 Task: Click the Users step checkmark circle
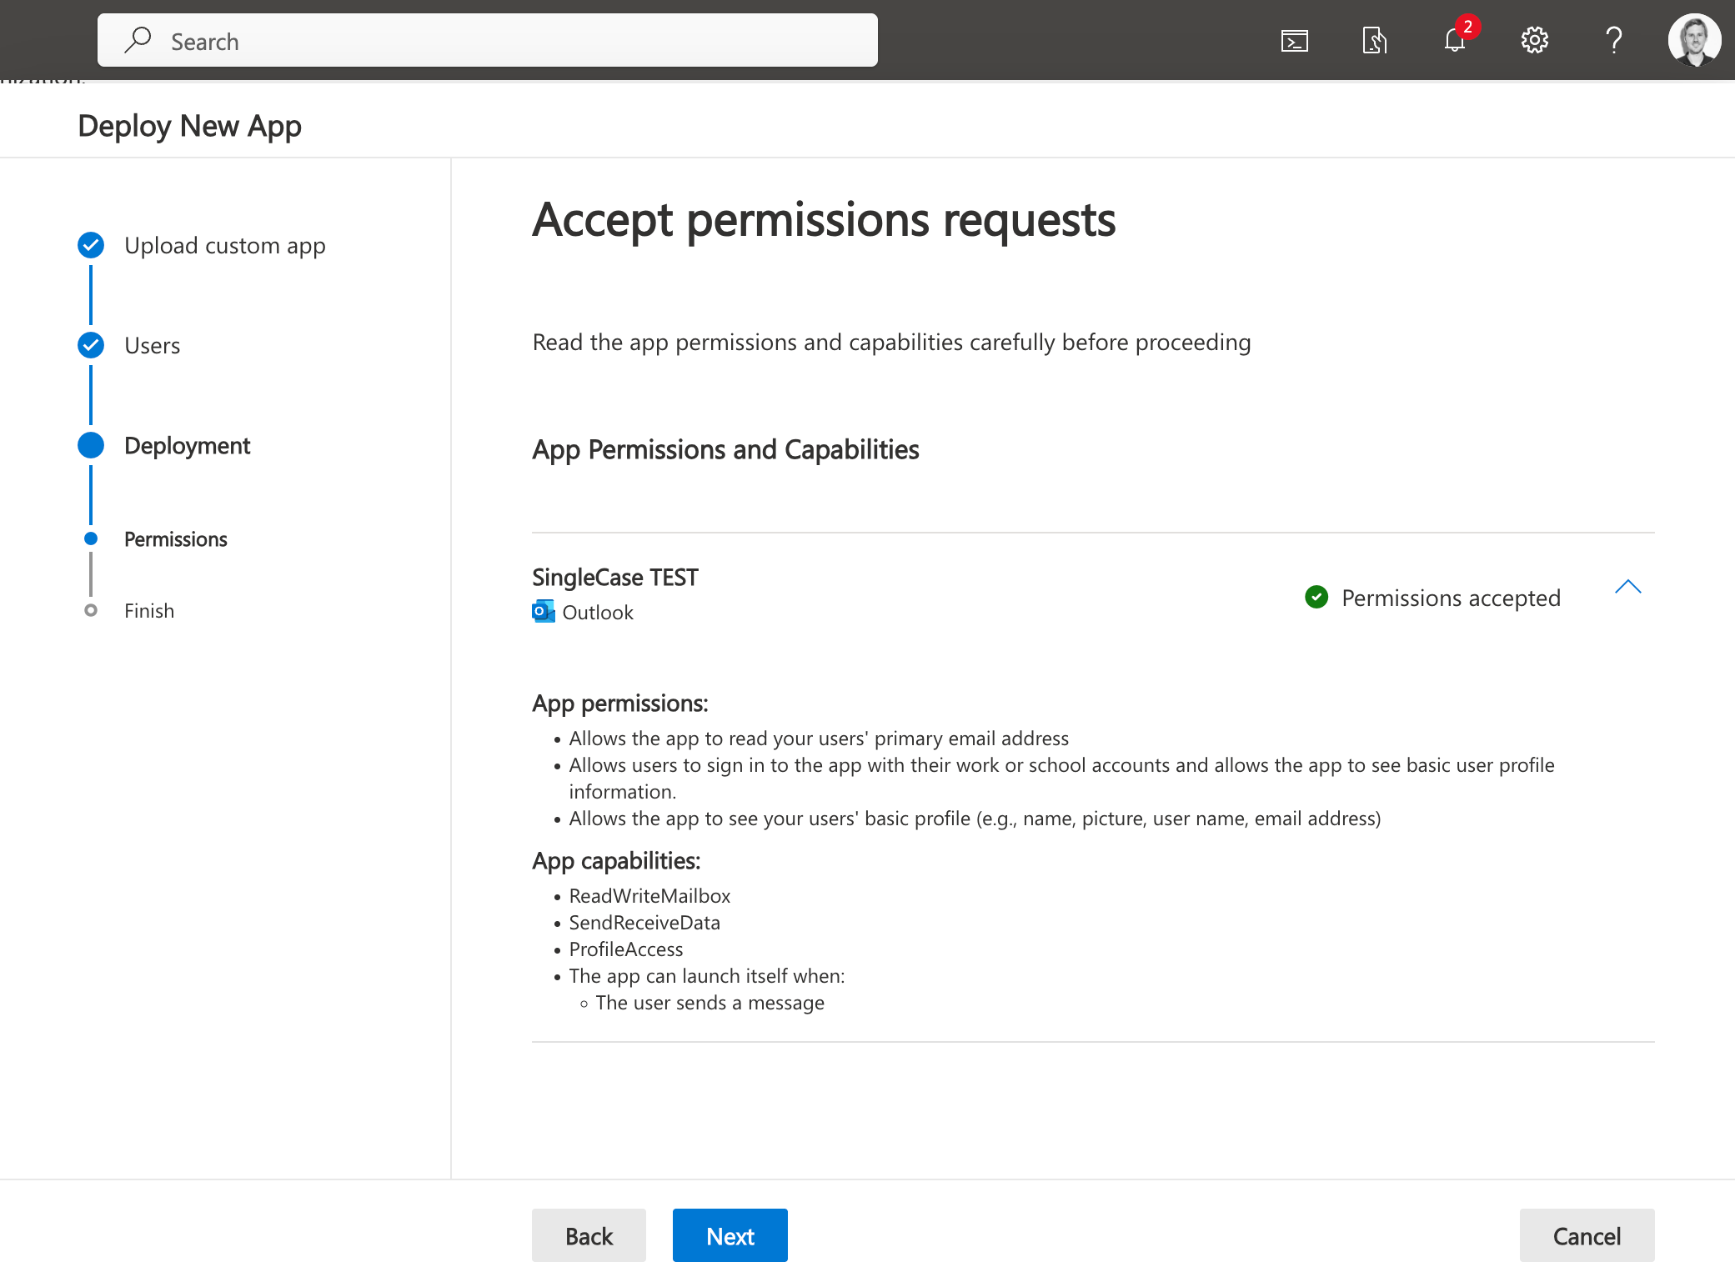(x=91, y=345)
